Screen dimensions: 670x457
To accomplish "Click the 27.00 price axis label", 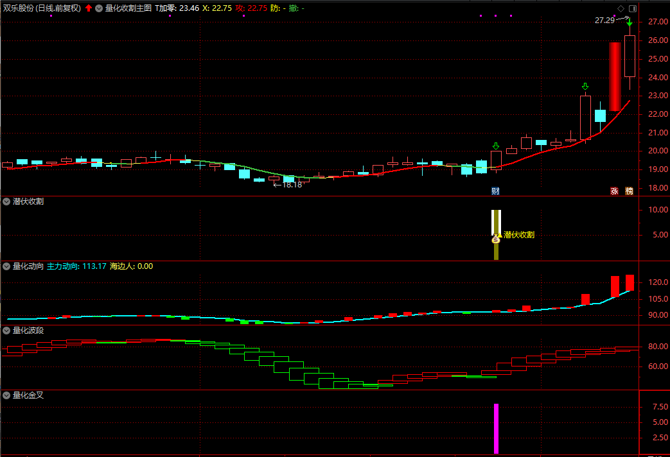I will 658,22.
